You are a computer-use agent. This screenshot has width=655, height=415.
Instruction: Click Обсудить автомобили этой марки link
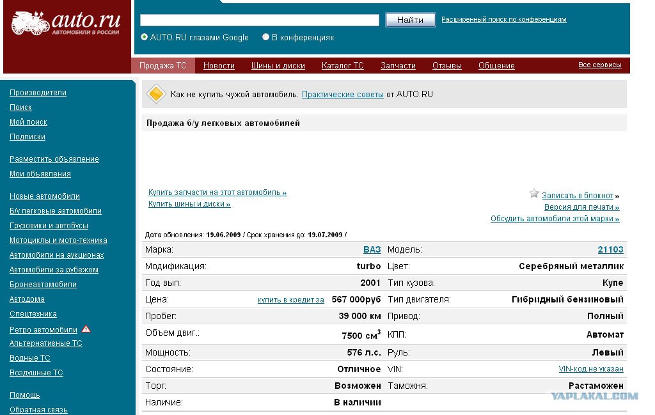tap(555, 219)
